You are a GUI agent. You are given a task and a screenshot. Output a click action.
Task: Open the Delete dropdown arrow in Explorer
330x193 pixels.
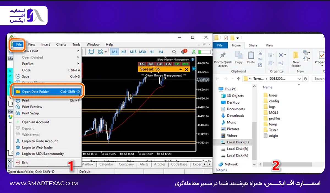pyautogui.click(x=285, y=55)
